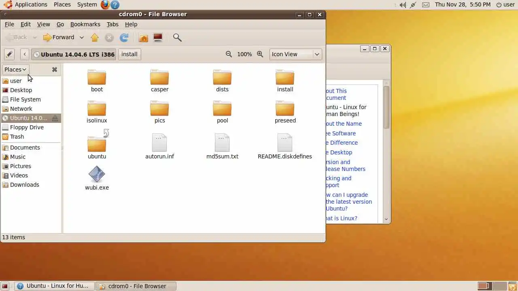Click Difference link in help window
Screen dimensions: 518x291
[x=342, y=143]
